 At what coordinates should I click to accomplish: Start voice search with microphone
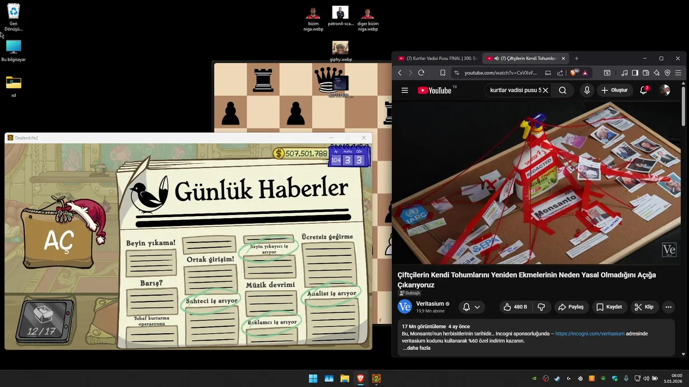(x=587, y=90)
